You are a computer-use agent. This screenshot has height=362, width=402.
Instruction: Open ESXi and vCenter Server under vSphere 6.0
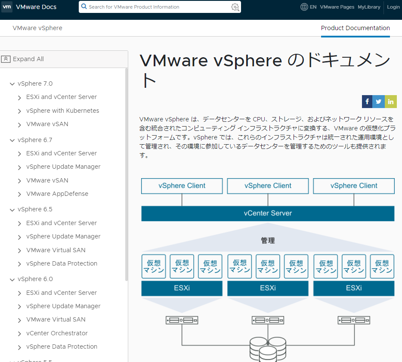click(x=62, y=293)
